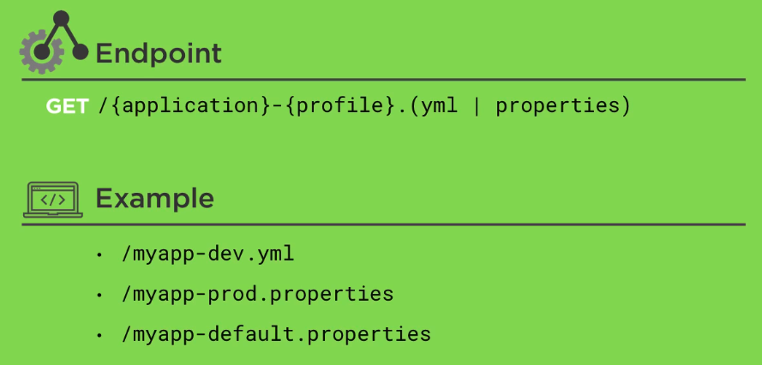Image resolution: width=762 pixels, height=365 pixels.
Task: Select the bullet before /myapp-prod.properties
Action: [x=100, y=295]
